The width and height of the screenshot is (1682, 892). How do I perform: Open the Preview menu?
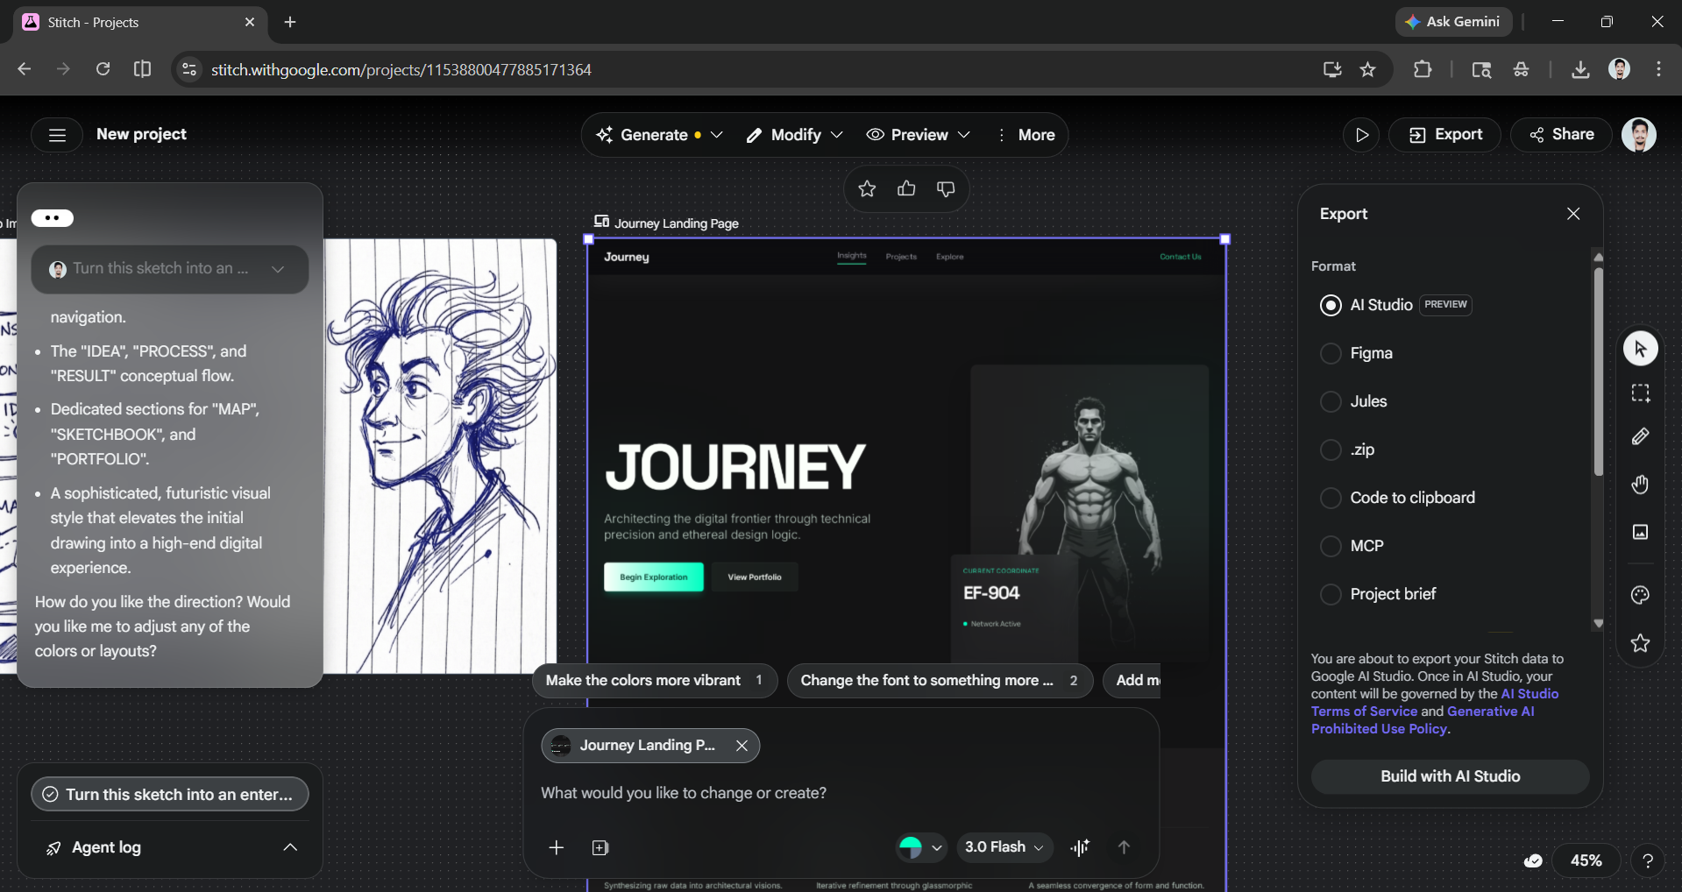[x=918, y=135]
